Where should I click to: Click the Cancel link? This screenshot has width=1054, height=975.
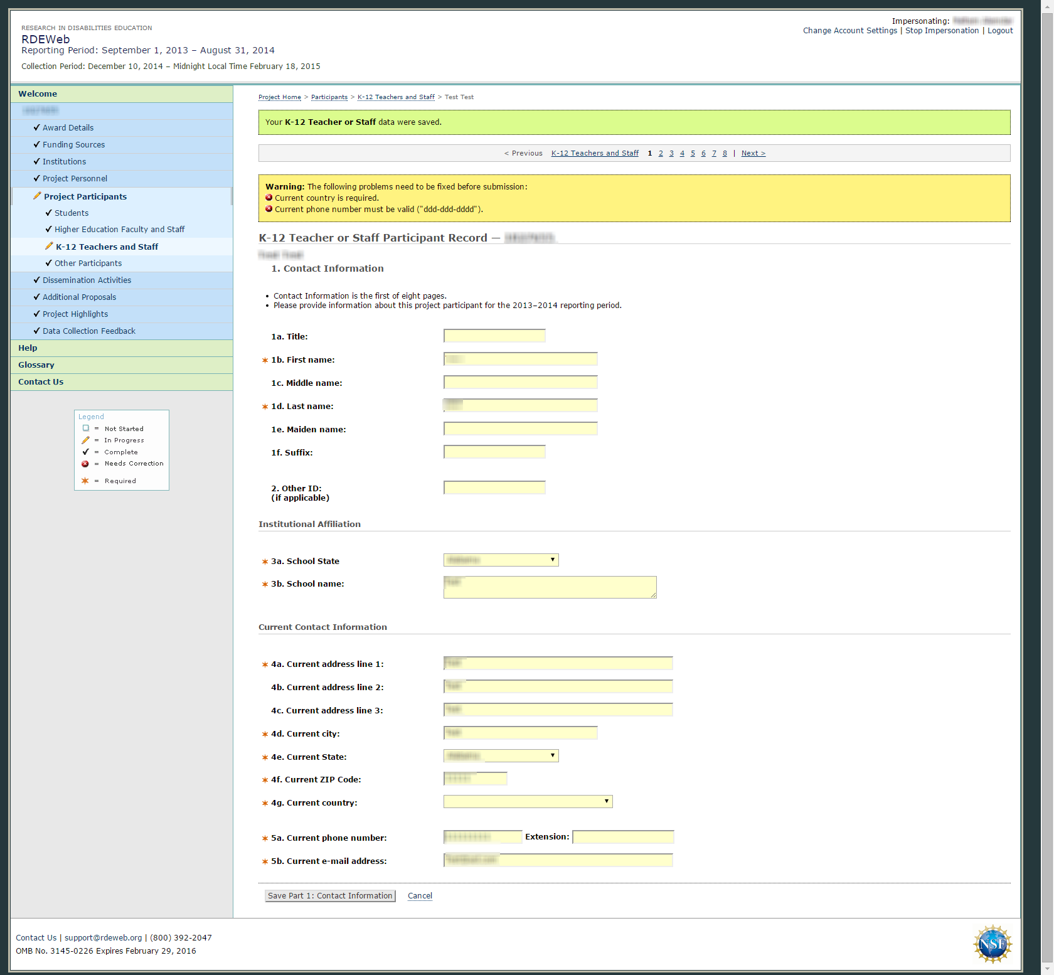pyautogui.click(x=420, y=896)
